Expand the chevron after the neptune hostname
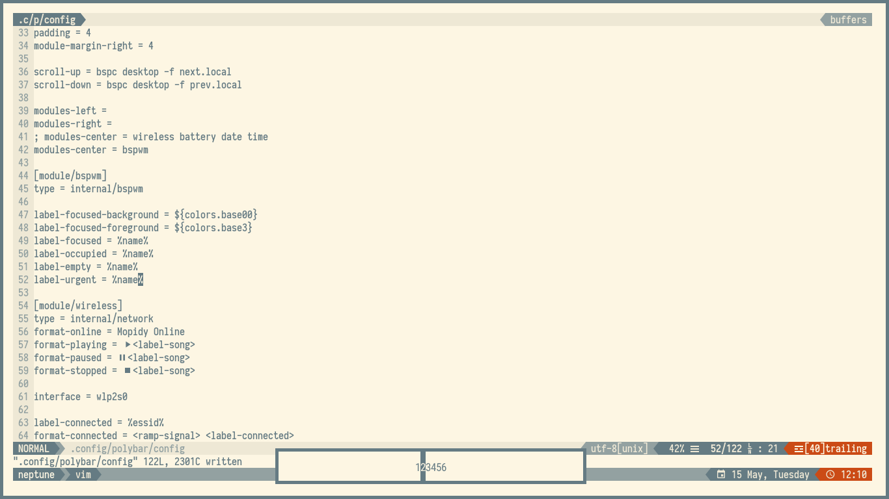Image resolution: width=889 pixels, height=499 pixels. click(x=64, y=474)
